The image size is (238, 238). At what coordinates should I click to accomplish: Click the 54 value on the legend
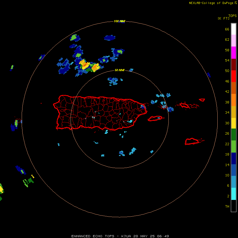pos(227,60)
